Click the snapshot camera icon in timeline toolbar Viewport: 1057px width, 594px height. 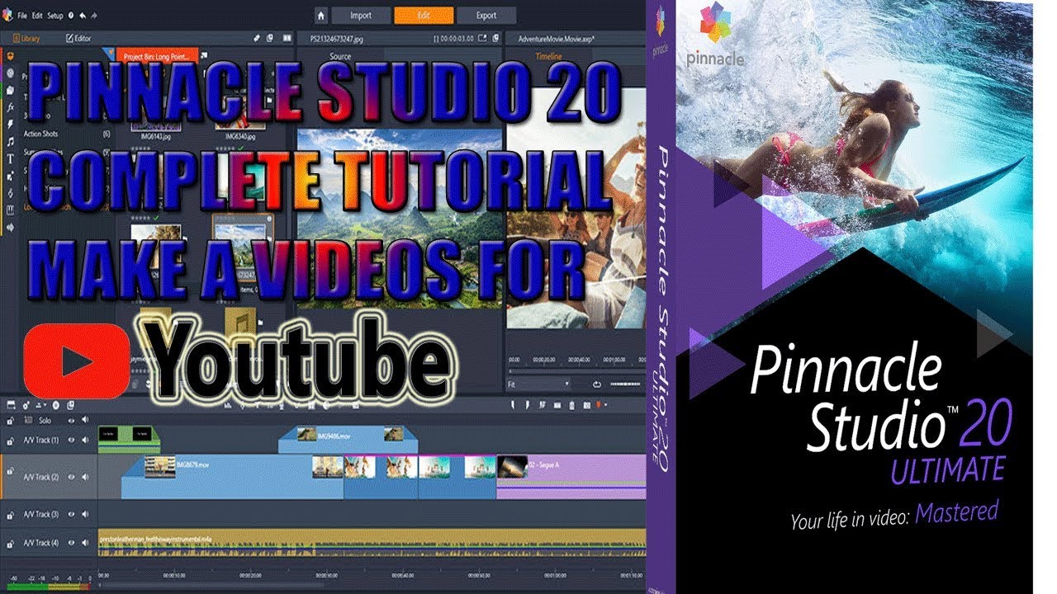[x=586, y=405]
